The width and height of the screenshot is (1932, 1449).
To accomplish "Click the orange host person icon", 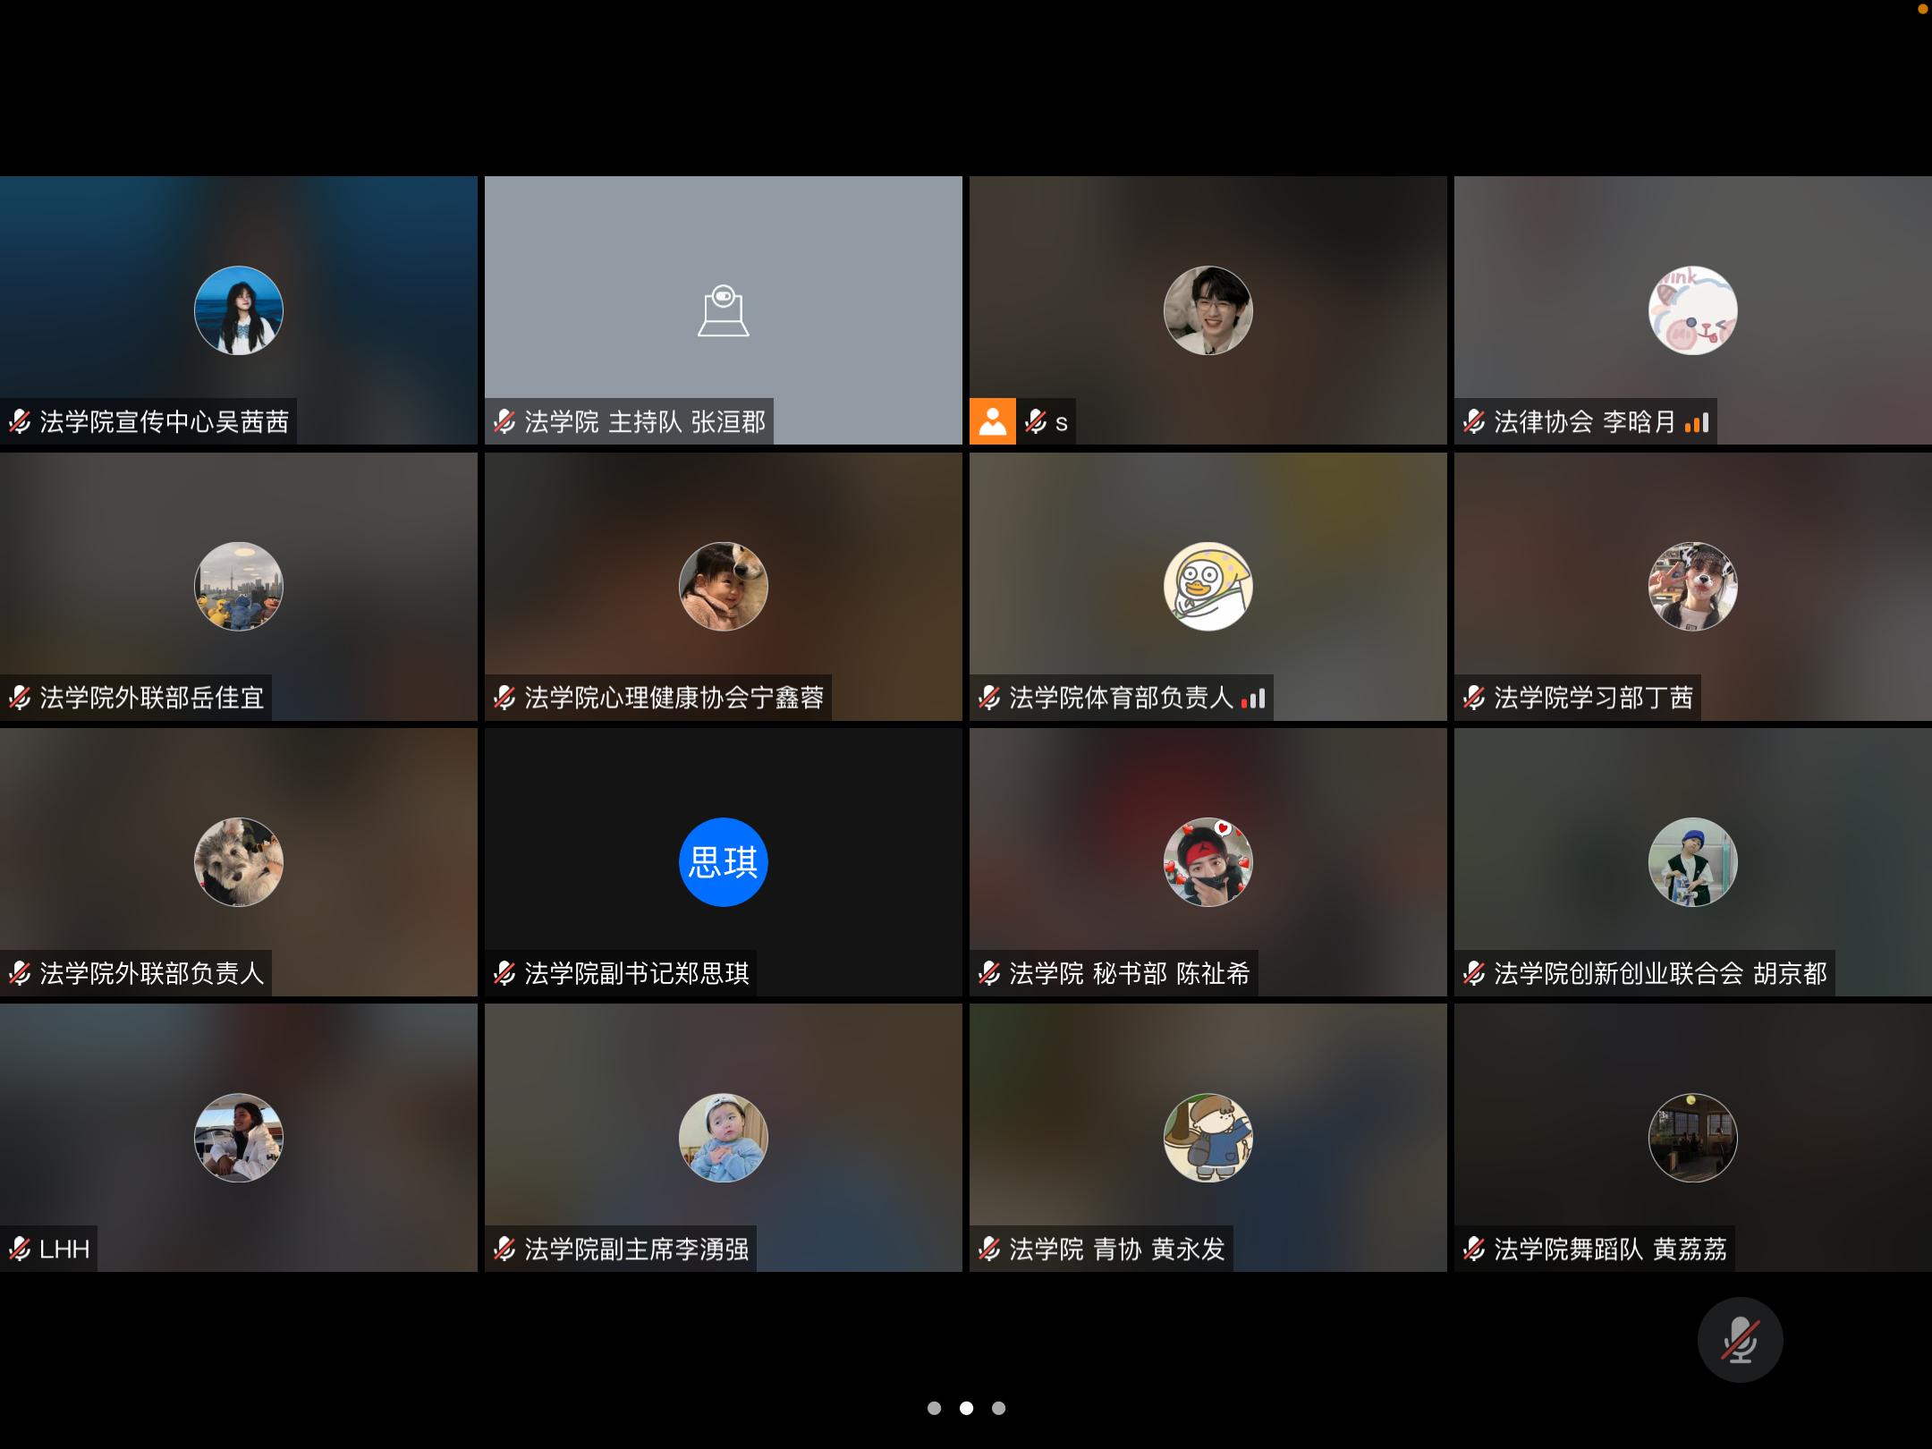I will (x=992, y=421).
